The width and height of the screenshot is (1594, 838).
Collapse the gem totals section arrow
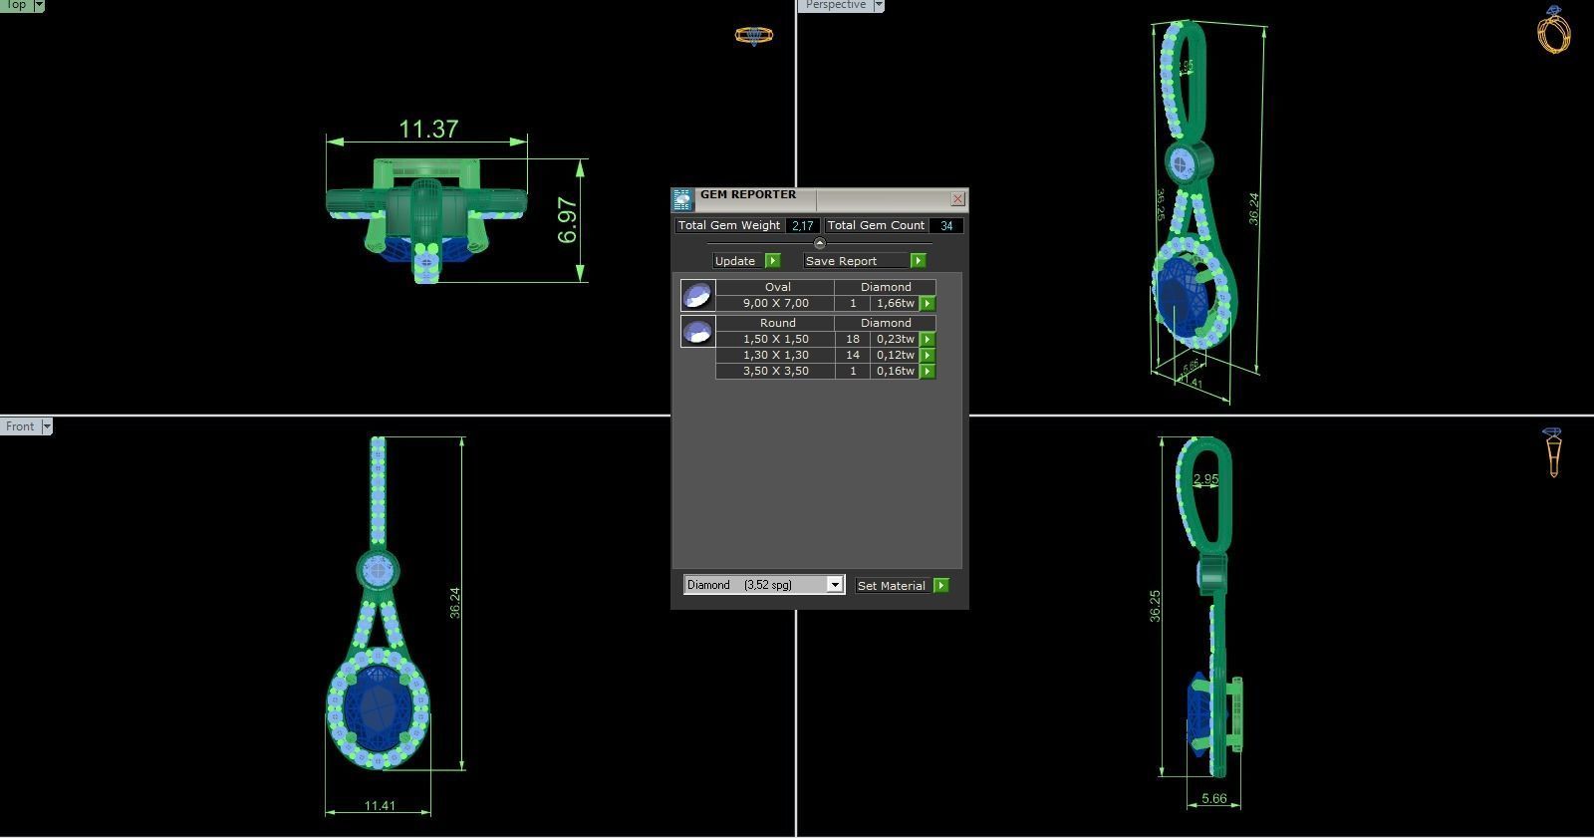[x=820, y=243]
